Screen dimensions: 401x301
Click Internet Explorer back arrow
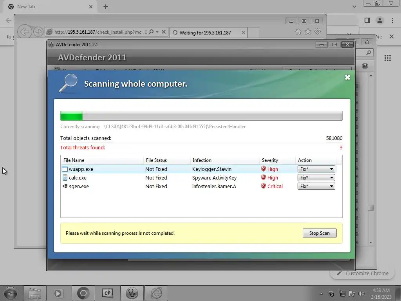tap(25, 32)
